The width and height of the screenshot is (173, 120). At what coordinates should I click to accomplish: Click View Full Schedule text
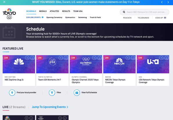tap(89, 93)
